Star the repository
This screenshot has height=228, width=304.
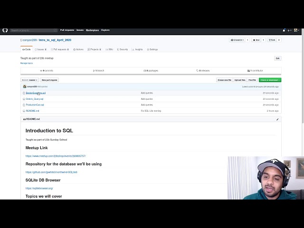[256, 40]
